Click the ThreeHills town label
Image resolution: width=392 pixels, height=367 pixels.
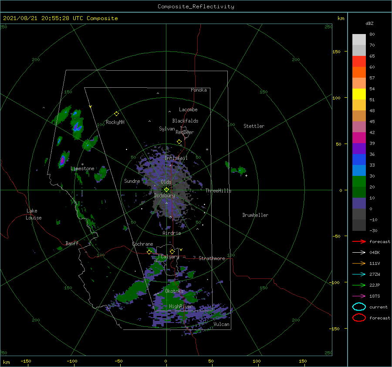point(218,191)
